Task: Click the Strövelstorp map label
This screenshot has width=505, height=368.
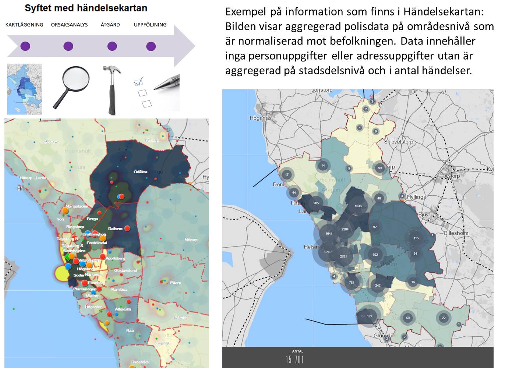Action: click(399, 142)
